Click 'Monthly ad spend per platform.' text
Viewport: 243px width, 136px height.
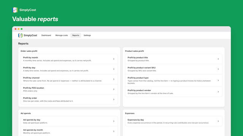click(x=37, y=133)
